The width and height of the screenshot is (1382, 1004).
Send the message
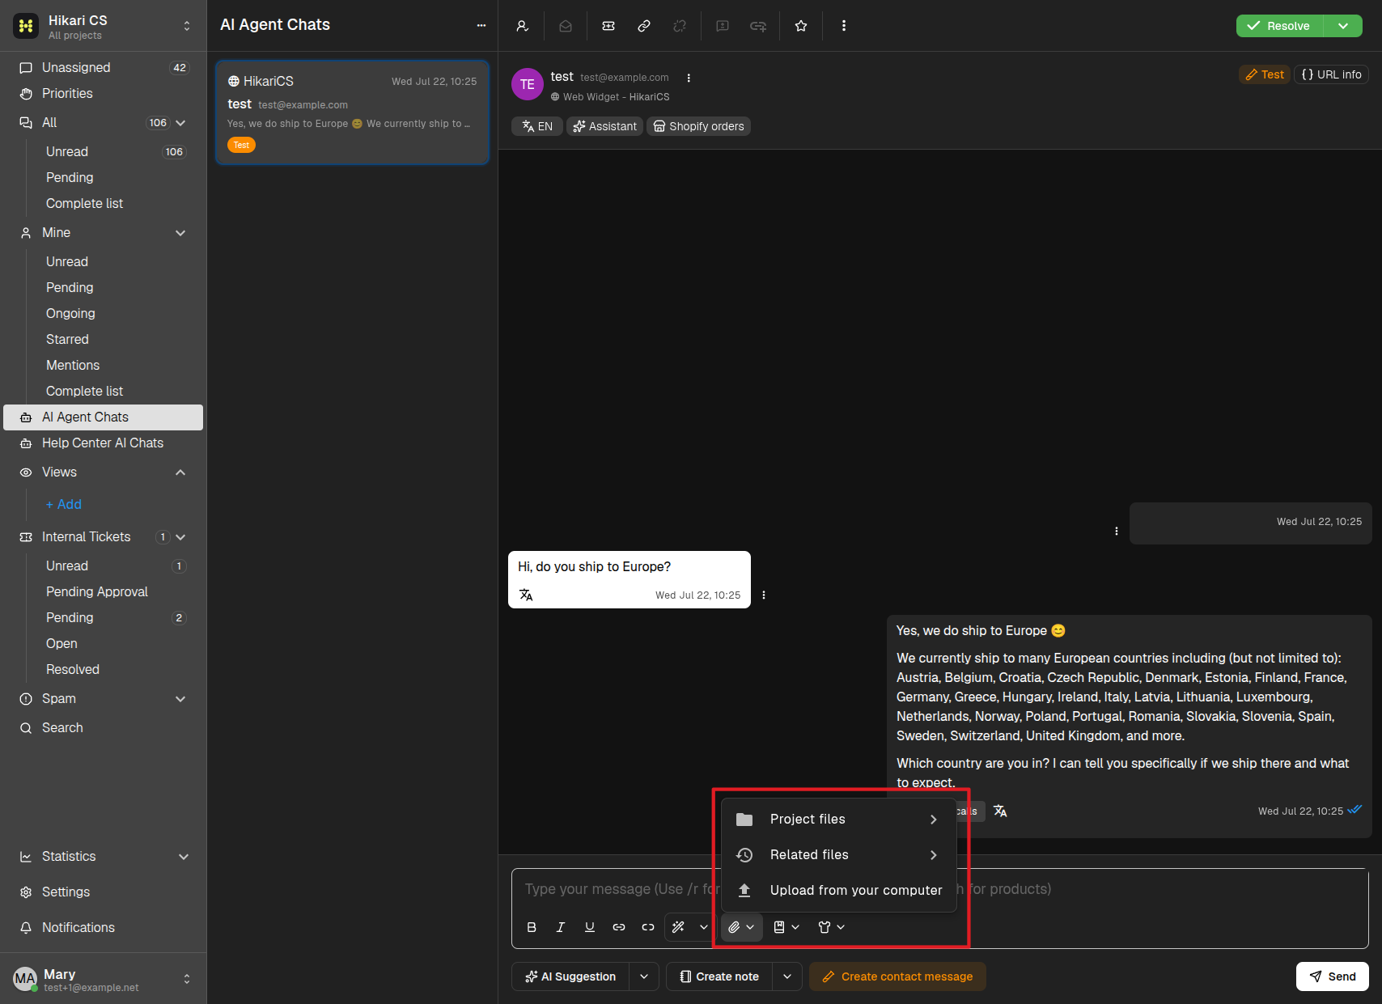1332,976
